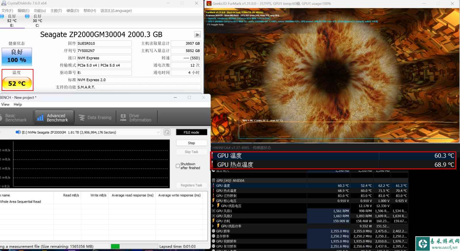The height and width of the screenshot is (251, 460).
Task: Click the GPU 风扇1 value 1,561 RPM
Action: click(341, 211)
